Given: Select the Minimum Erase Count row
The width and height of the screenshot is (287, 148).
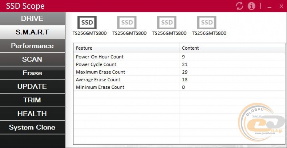Looking at the screenshot, I should point(179,87).
